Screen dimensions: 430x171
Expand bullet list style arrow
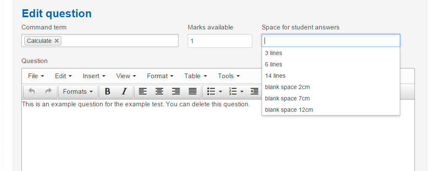coord(220,92)
